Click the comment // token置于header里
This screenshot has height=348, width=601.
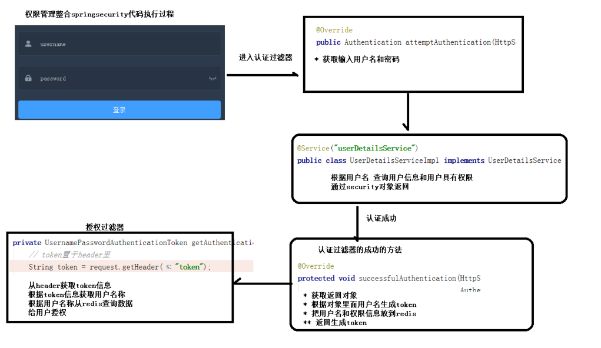coord(69,255)
